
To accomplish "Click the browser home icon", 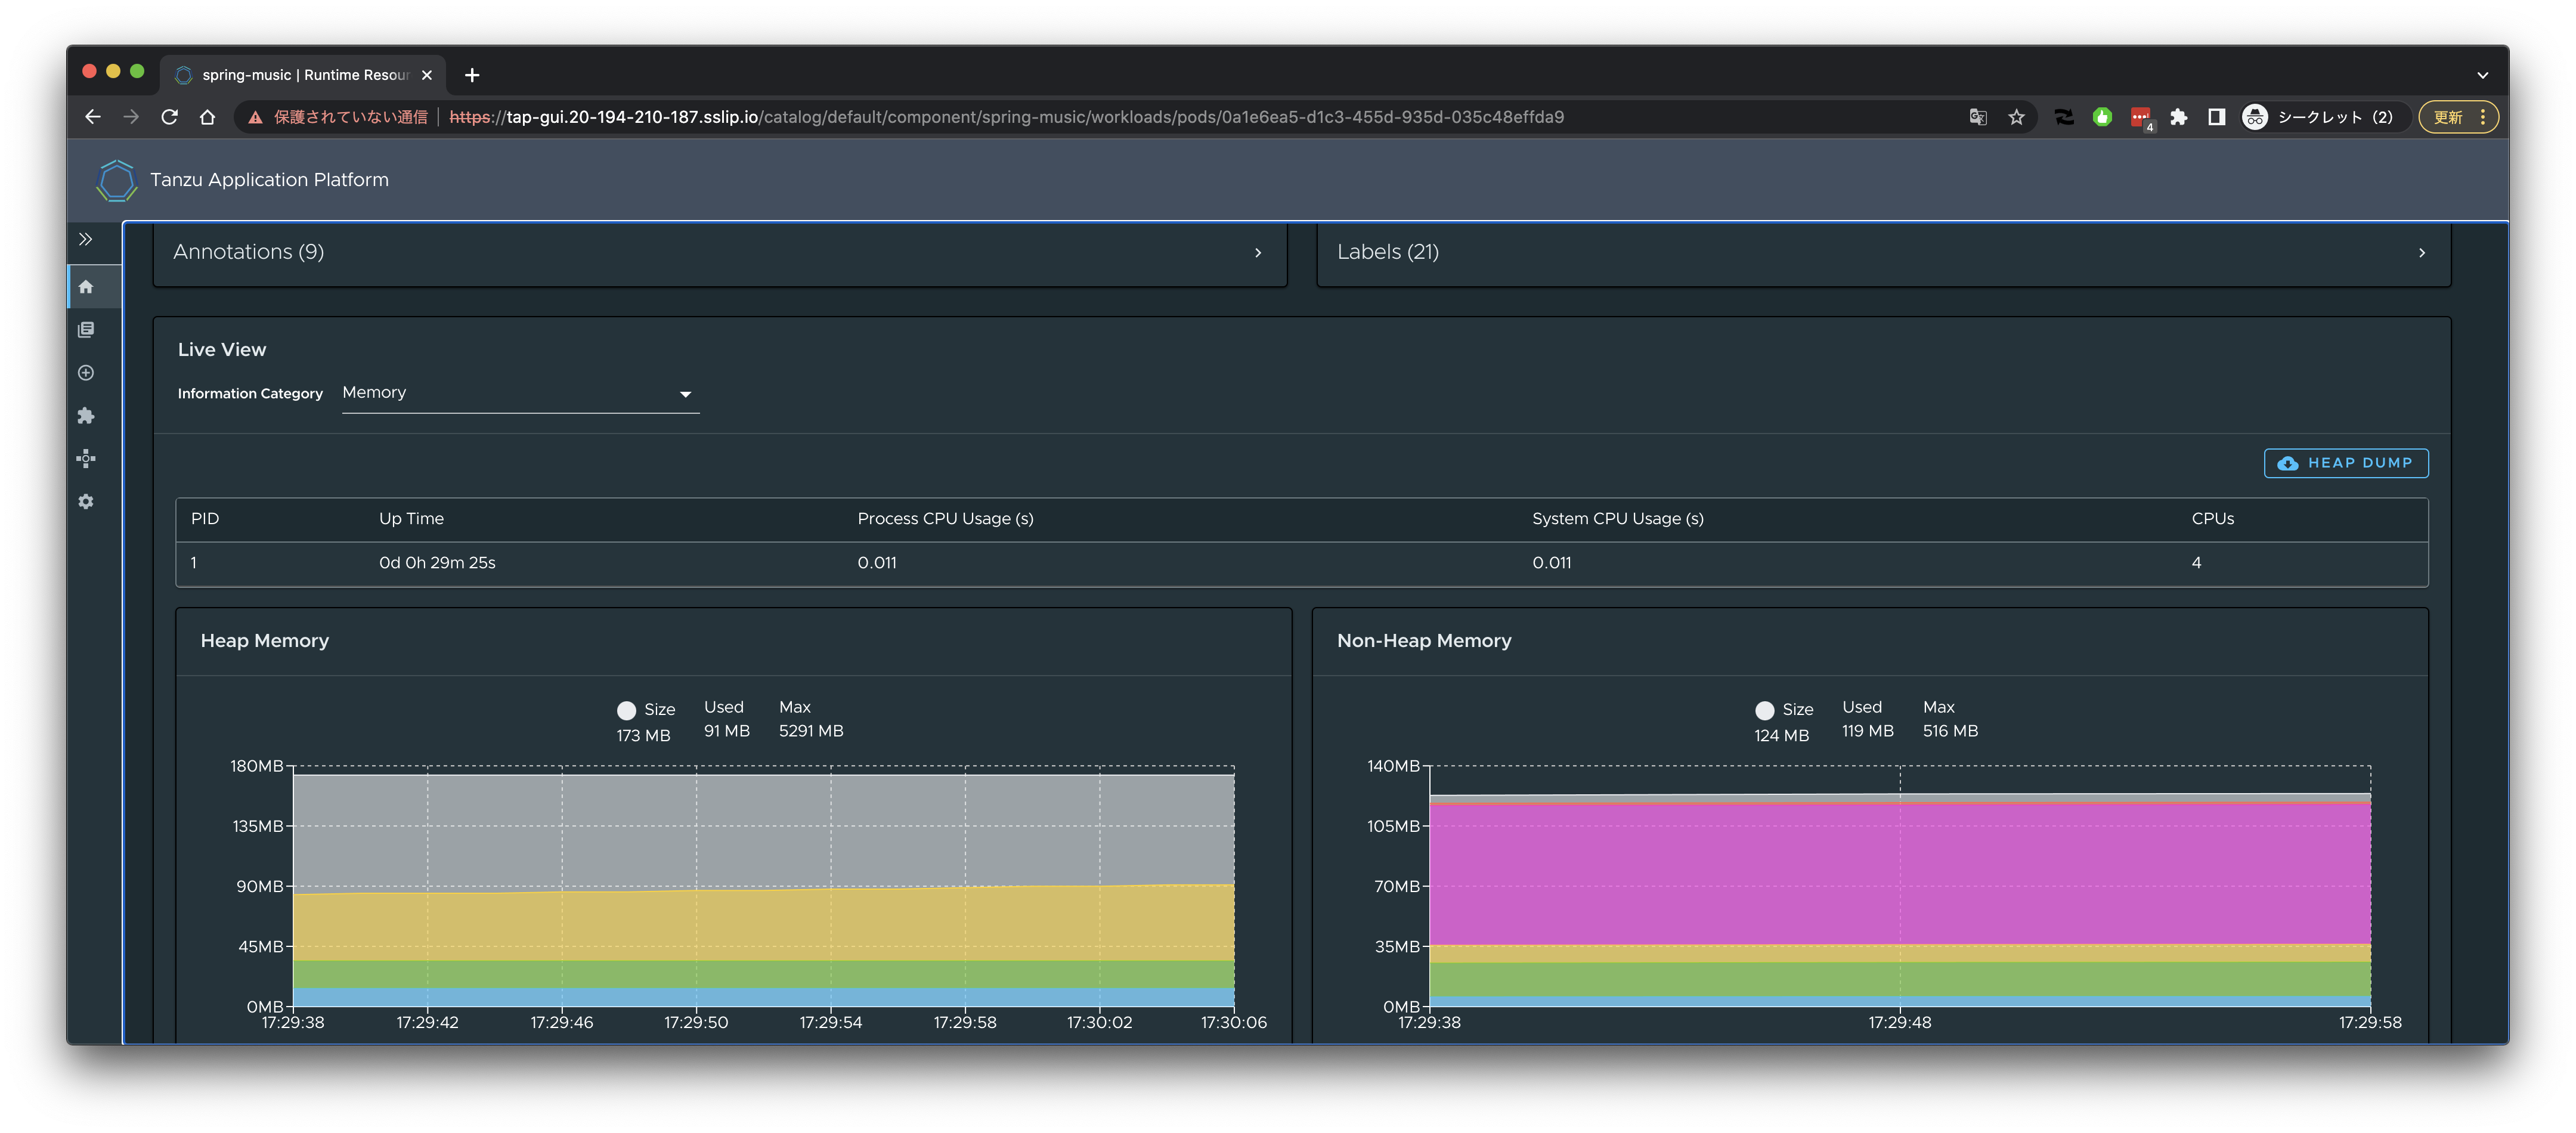I will pos(207,117).
